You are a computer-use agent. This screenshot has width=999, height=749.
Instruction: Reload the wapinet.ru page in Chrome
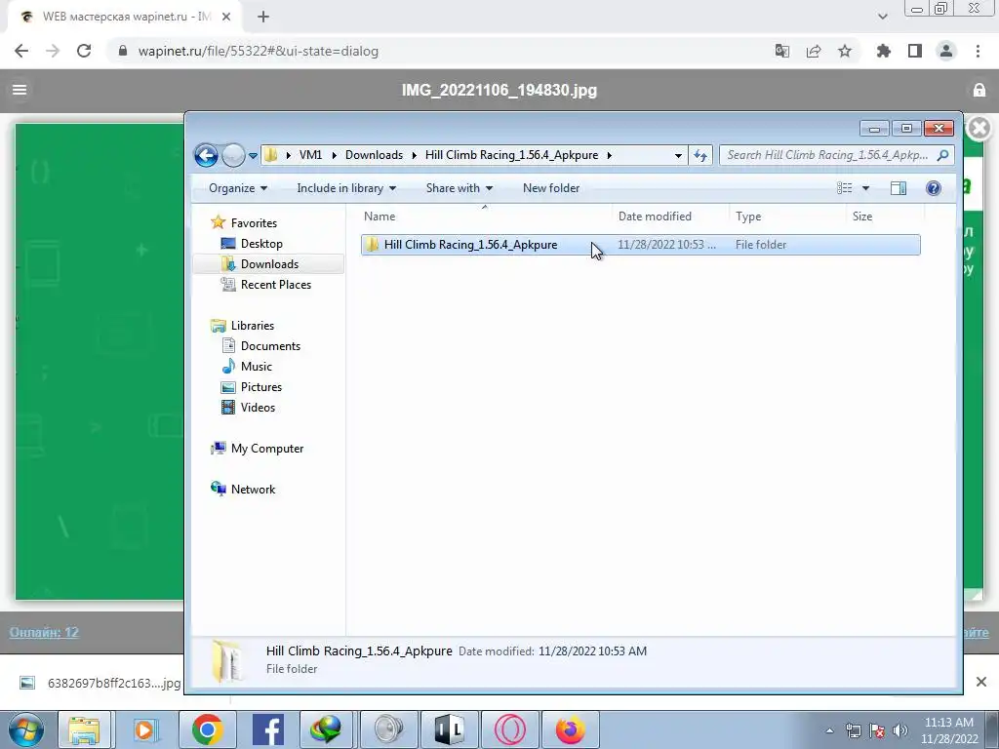click(84, 51)
